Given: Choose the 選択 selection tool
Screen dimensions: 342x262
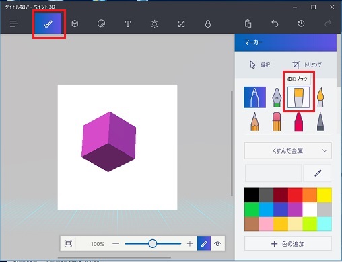Looking at the screenshot, I should (x=260, y=65).
